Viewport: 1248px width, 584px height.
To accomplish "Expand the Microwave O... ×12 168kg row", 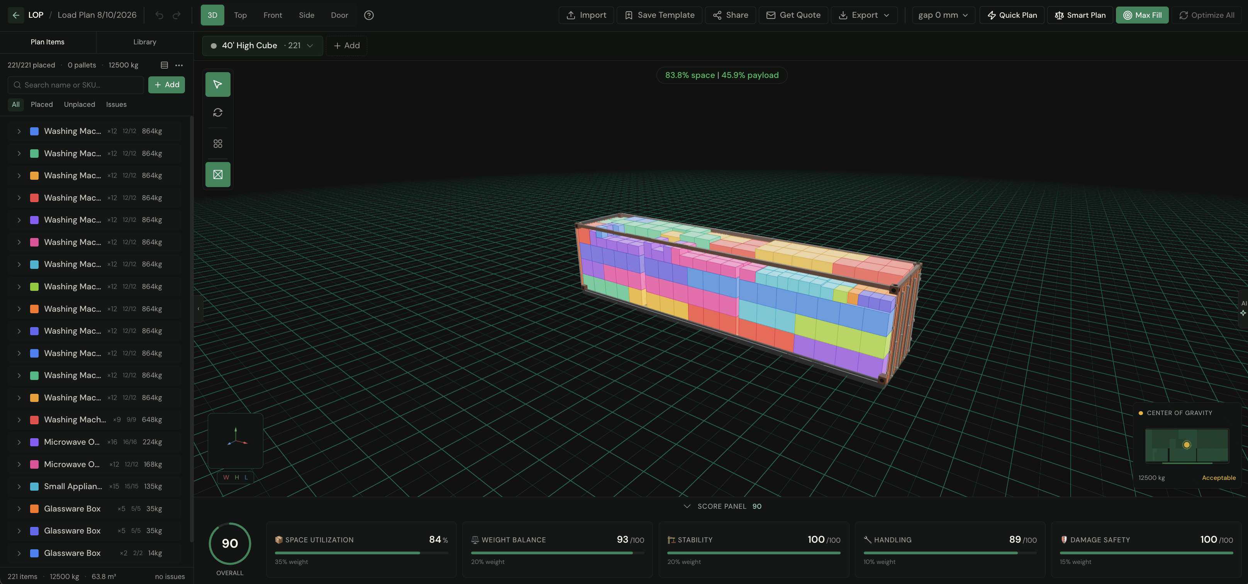I will pyautogui.click(x=19, y=464).
